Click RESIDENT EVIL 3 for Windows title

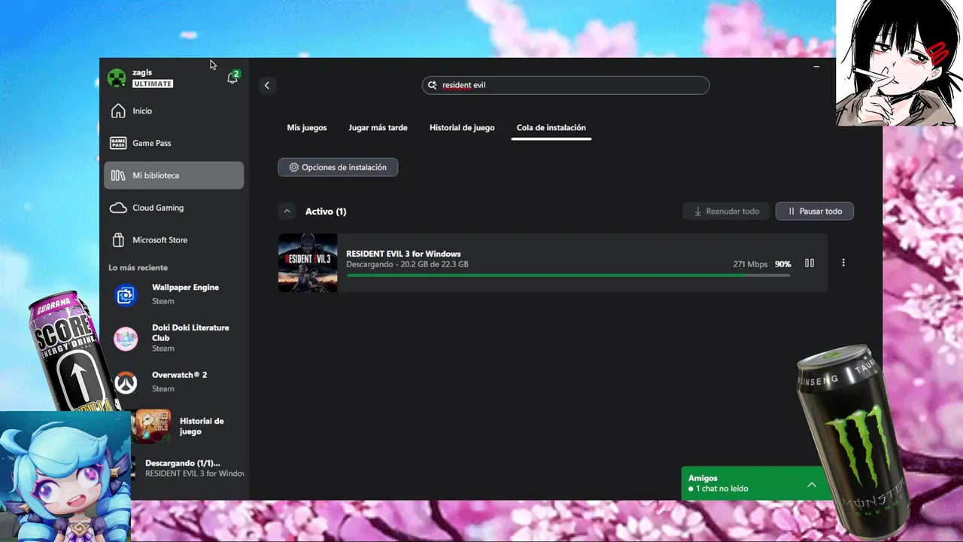pos(403,254)
